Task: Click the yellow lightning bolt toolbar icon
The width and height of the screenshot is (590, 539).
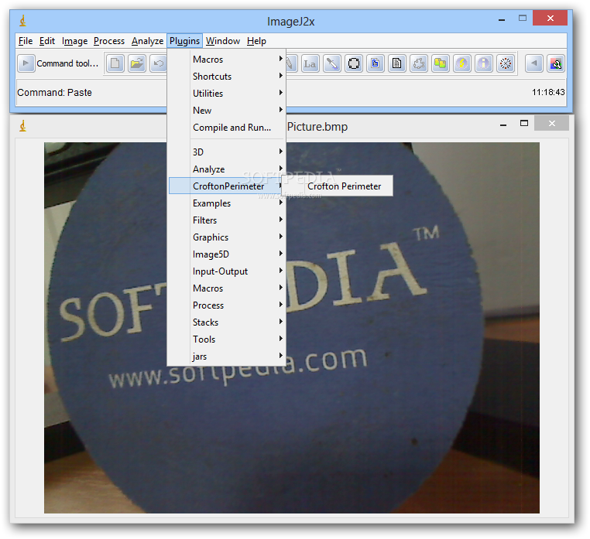Action: click(462, 63)
